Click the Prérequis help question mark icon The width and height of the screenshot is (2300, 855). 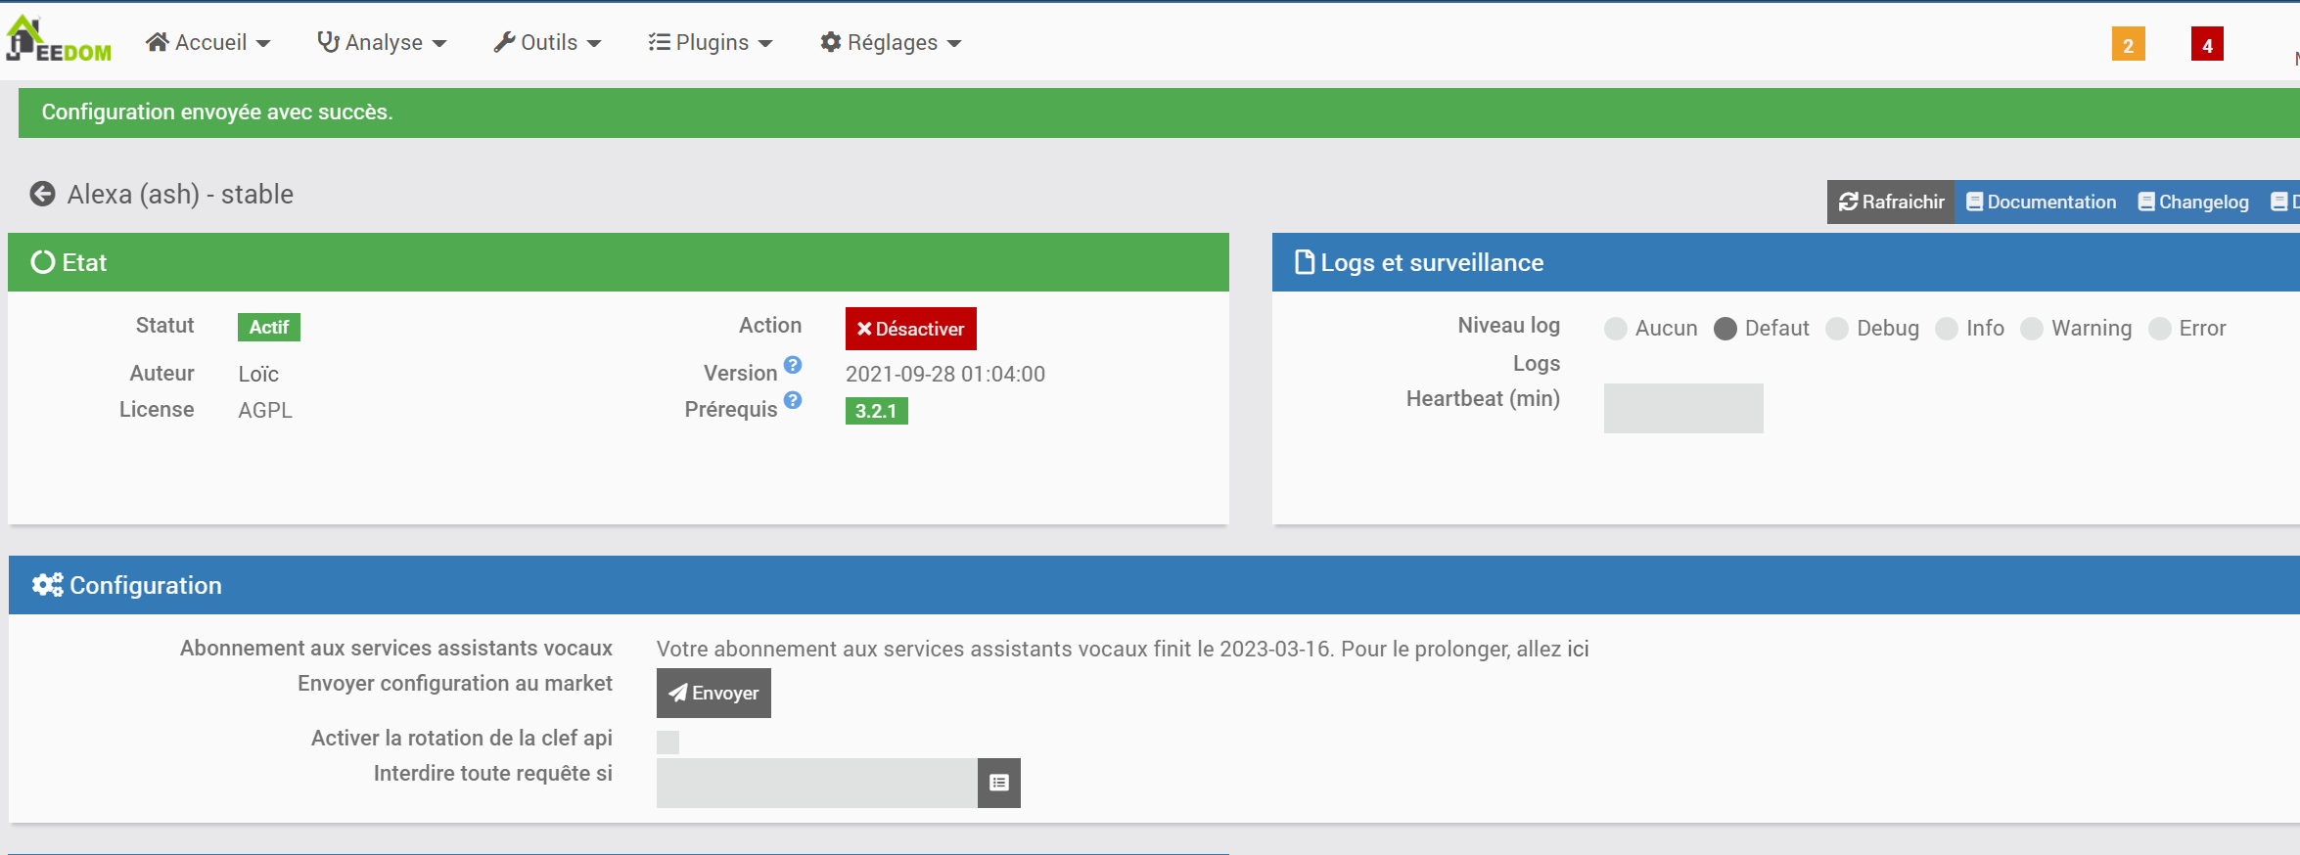(793, 400)
